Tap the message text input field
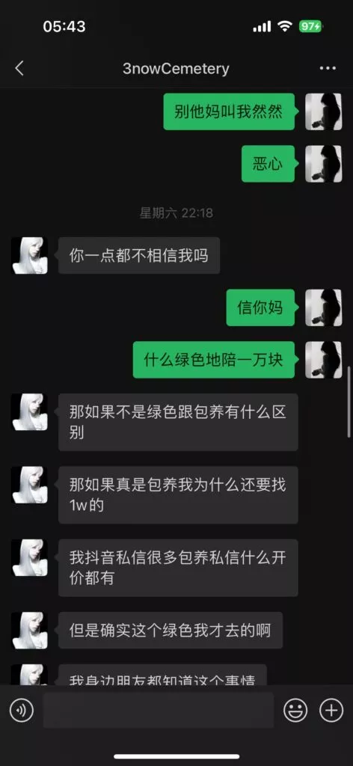 pos(159,710)
